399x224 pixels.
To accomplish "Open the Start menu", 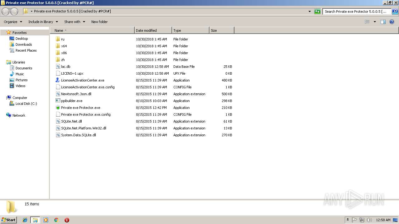I will coord(8,220).
